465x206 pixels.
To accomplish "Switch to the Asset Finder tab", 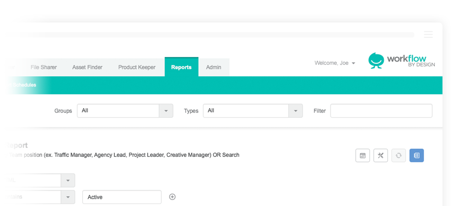I will (87, 67).
